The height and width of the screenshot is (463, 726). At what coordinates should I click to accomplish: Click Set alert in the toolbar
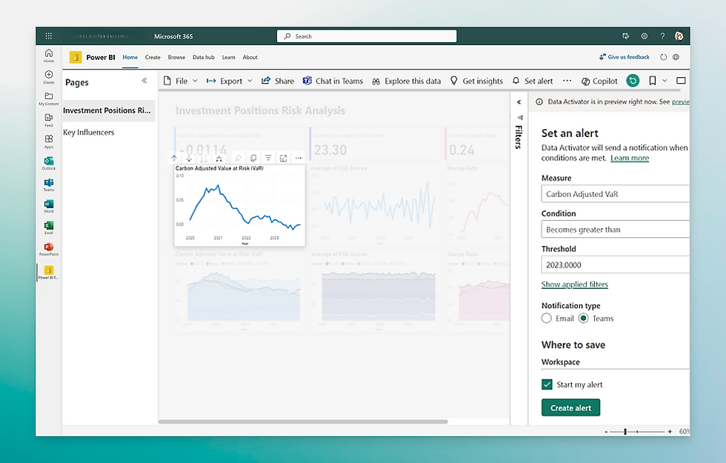click(x=533, y=81)
